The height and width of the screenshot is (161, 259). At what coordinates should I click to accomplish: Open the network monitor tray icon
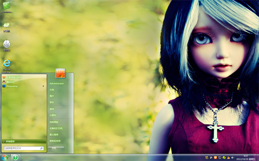[220, 158]
